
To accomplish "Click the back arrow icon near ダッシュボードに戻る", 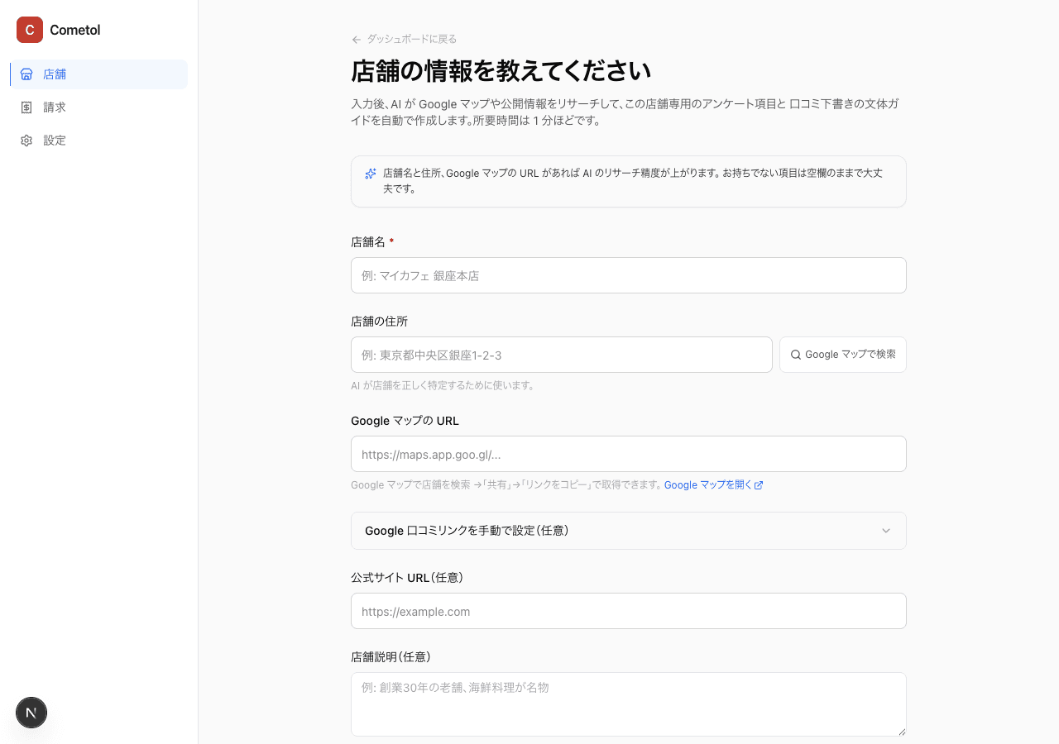I will coord(357,40).
